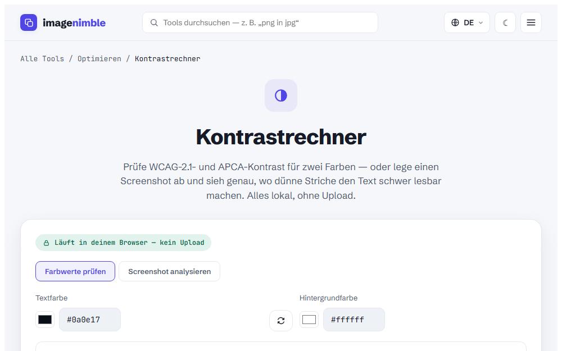The width and height of the screenshot is (562, 351).
Task: Click the lock icon in privacy badge
Action: pos(46,243)
